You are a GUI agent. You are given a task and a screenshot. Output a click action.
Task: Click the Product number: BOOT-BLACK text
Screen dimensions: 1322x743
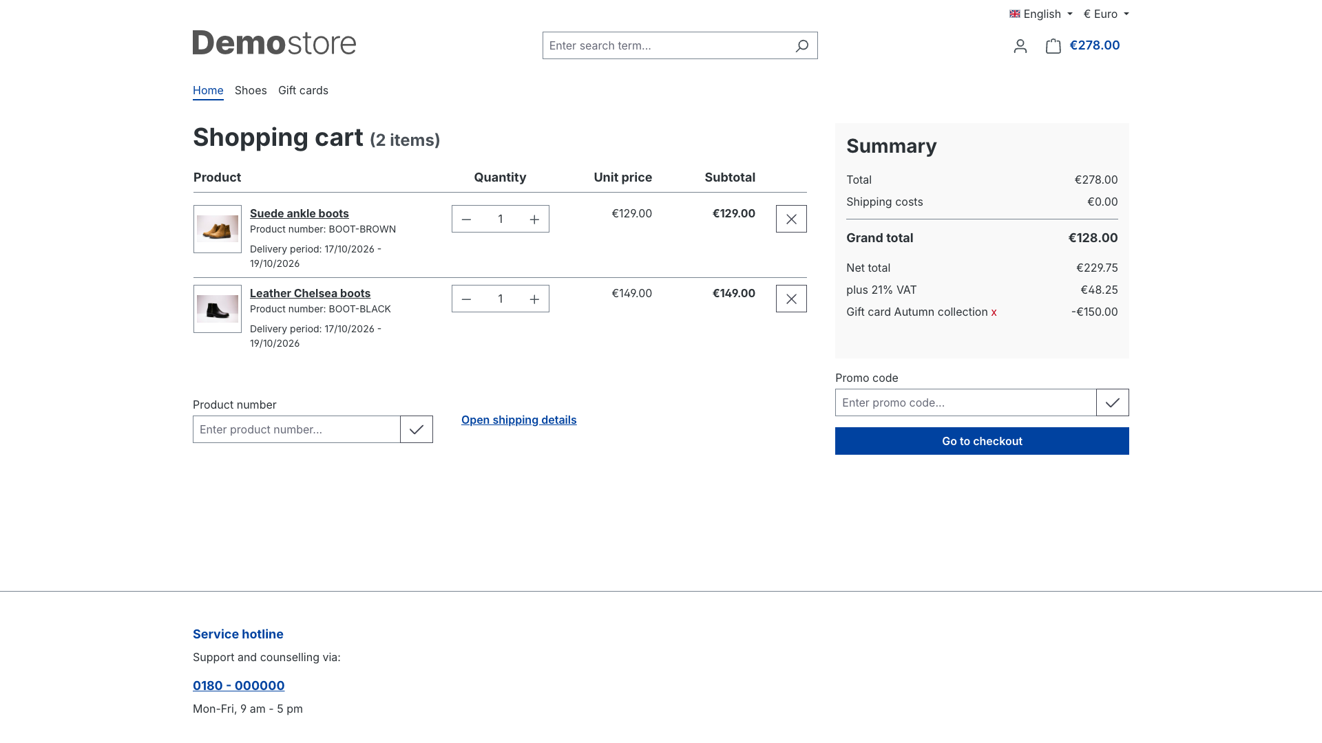pos(320,309)
